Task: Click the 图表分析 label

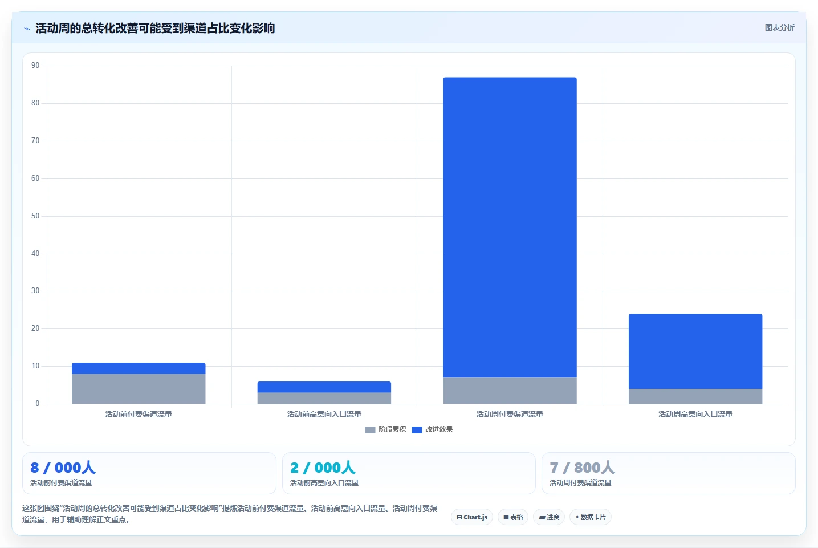Action: point(779,27)
